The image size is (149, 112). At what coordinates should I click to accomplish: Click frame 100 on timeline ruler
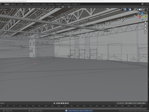coord(46,106)
